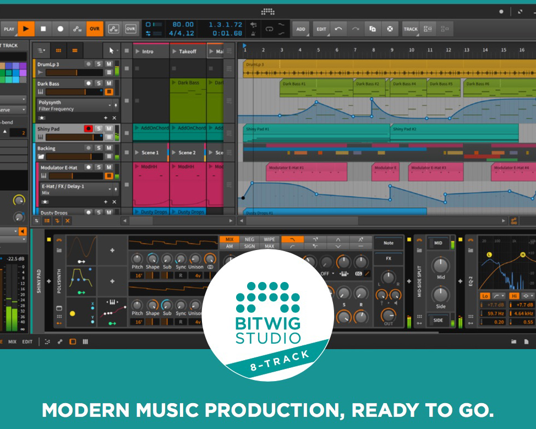This screenshot has width=536, height=429.
Task: Launch the Takeoff scene
Action: point(175,51)
